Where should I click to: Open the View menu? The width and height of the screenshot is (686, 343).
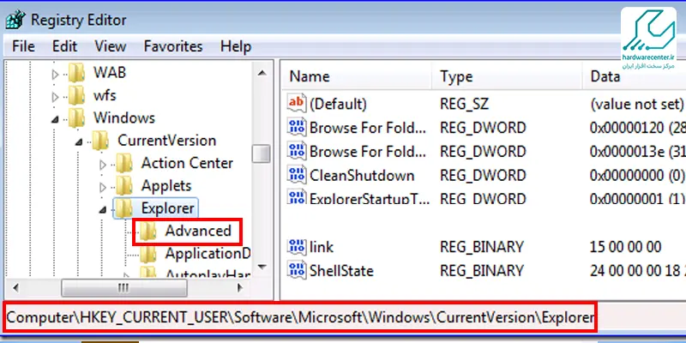pyautogui.click(x=111, y=46)
